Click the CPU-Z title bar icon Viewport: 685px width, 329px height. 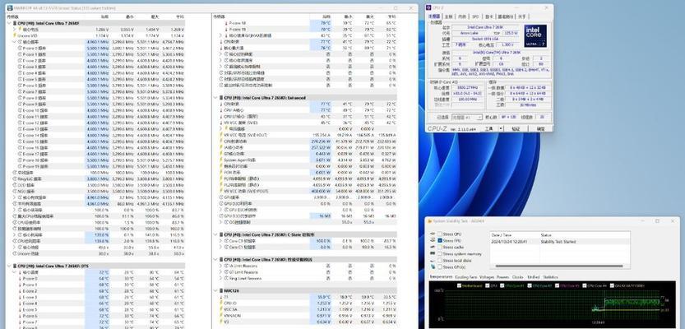pyautogui.click(x=429, y=8)
